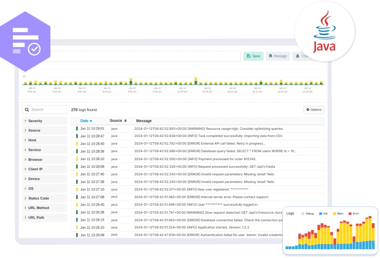This screenshot has width=380, height=258.
Task: Focus the facet Search field
Action: coord(44,110)
